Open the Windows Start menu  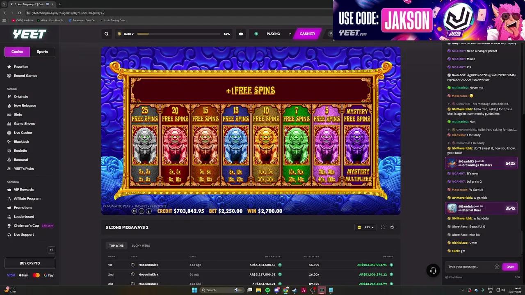[x=194, y=290]
